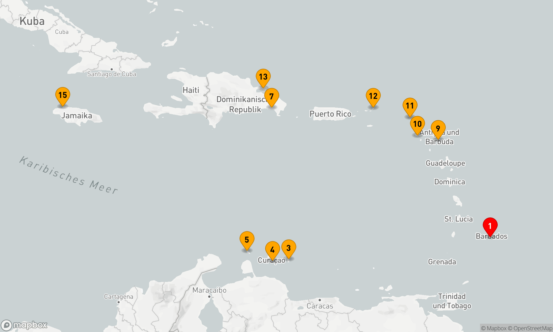Screen dimensions: 553x332
Task: Select marker 7 in Dominican Republic
Action: (272, 96)
